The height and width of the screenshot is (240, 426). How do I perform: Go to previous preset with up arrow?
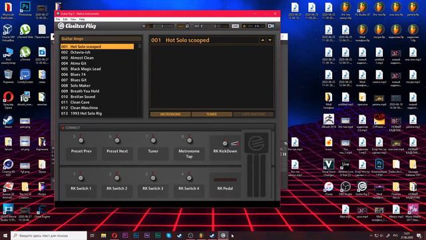[x=262, y=40]
